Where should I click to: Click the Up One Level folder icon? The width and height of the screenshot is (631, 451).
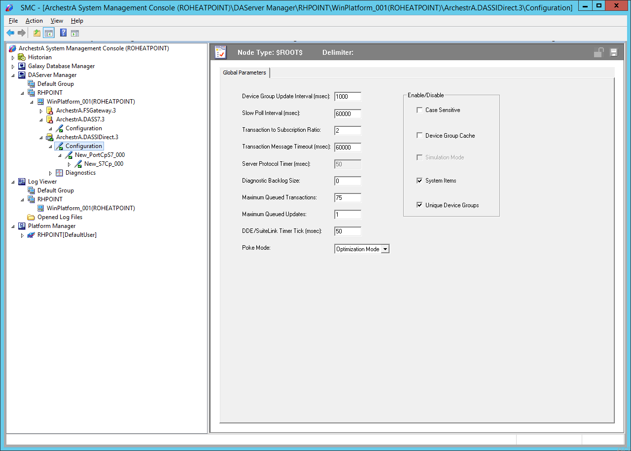pyautogui.click(x=37, y=33)
